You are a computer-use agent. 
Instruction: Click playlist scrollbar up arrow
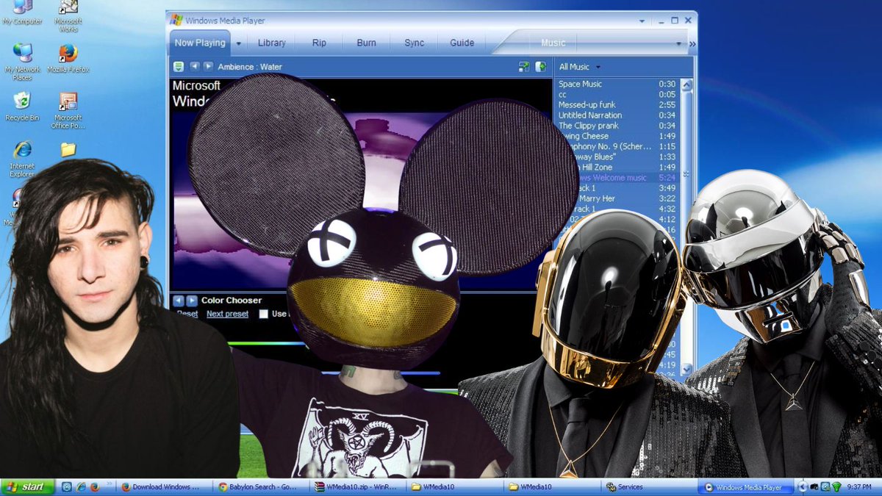coord(686,84)
